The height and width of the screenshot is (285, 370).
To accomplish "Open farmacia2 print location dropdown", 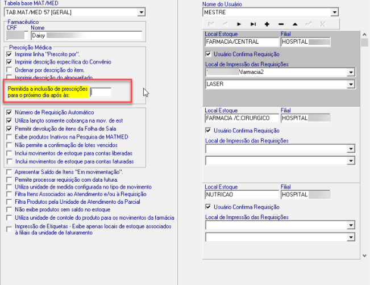I will [x=351, y=72].
